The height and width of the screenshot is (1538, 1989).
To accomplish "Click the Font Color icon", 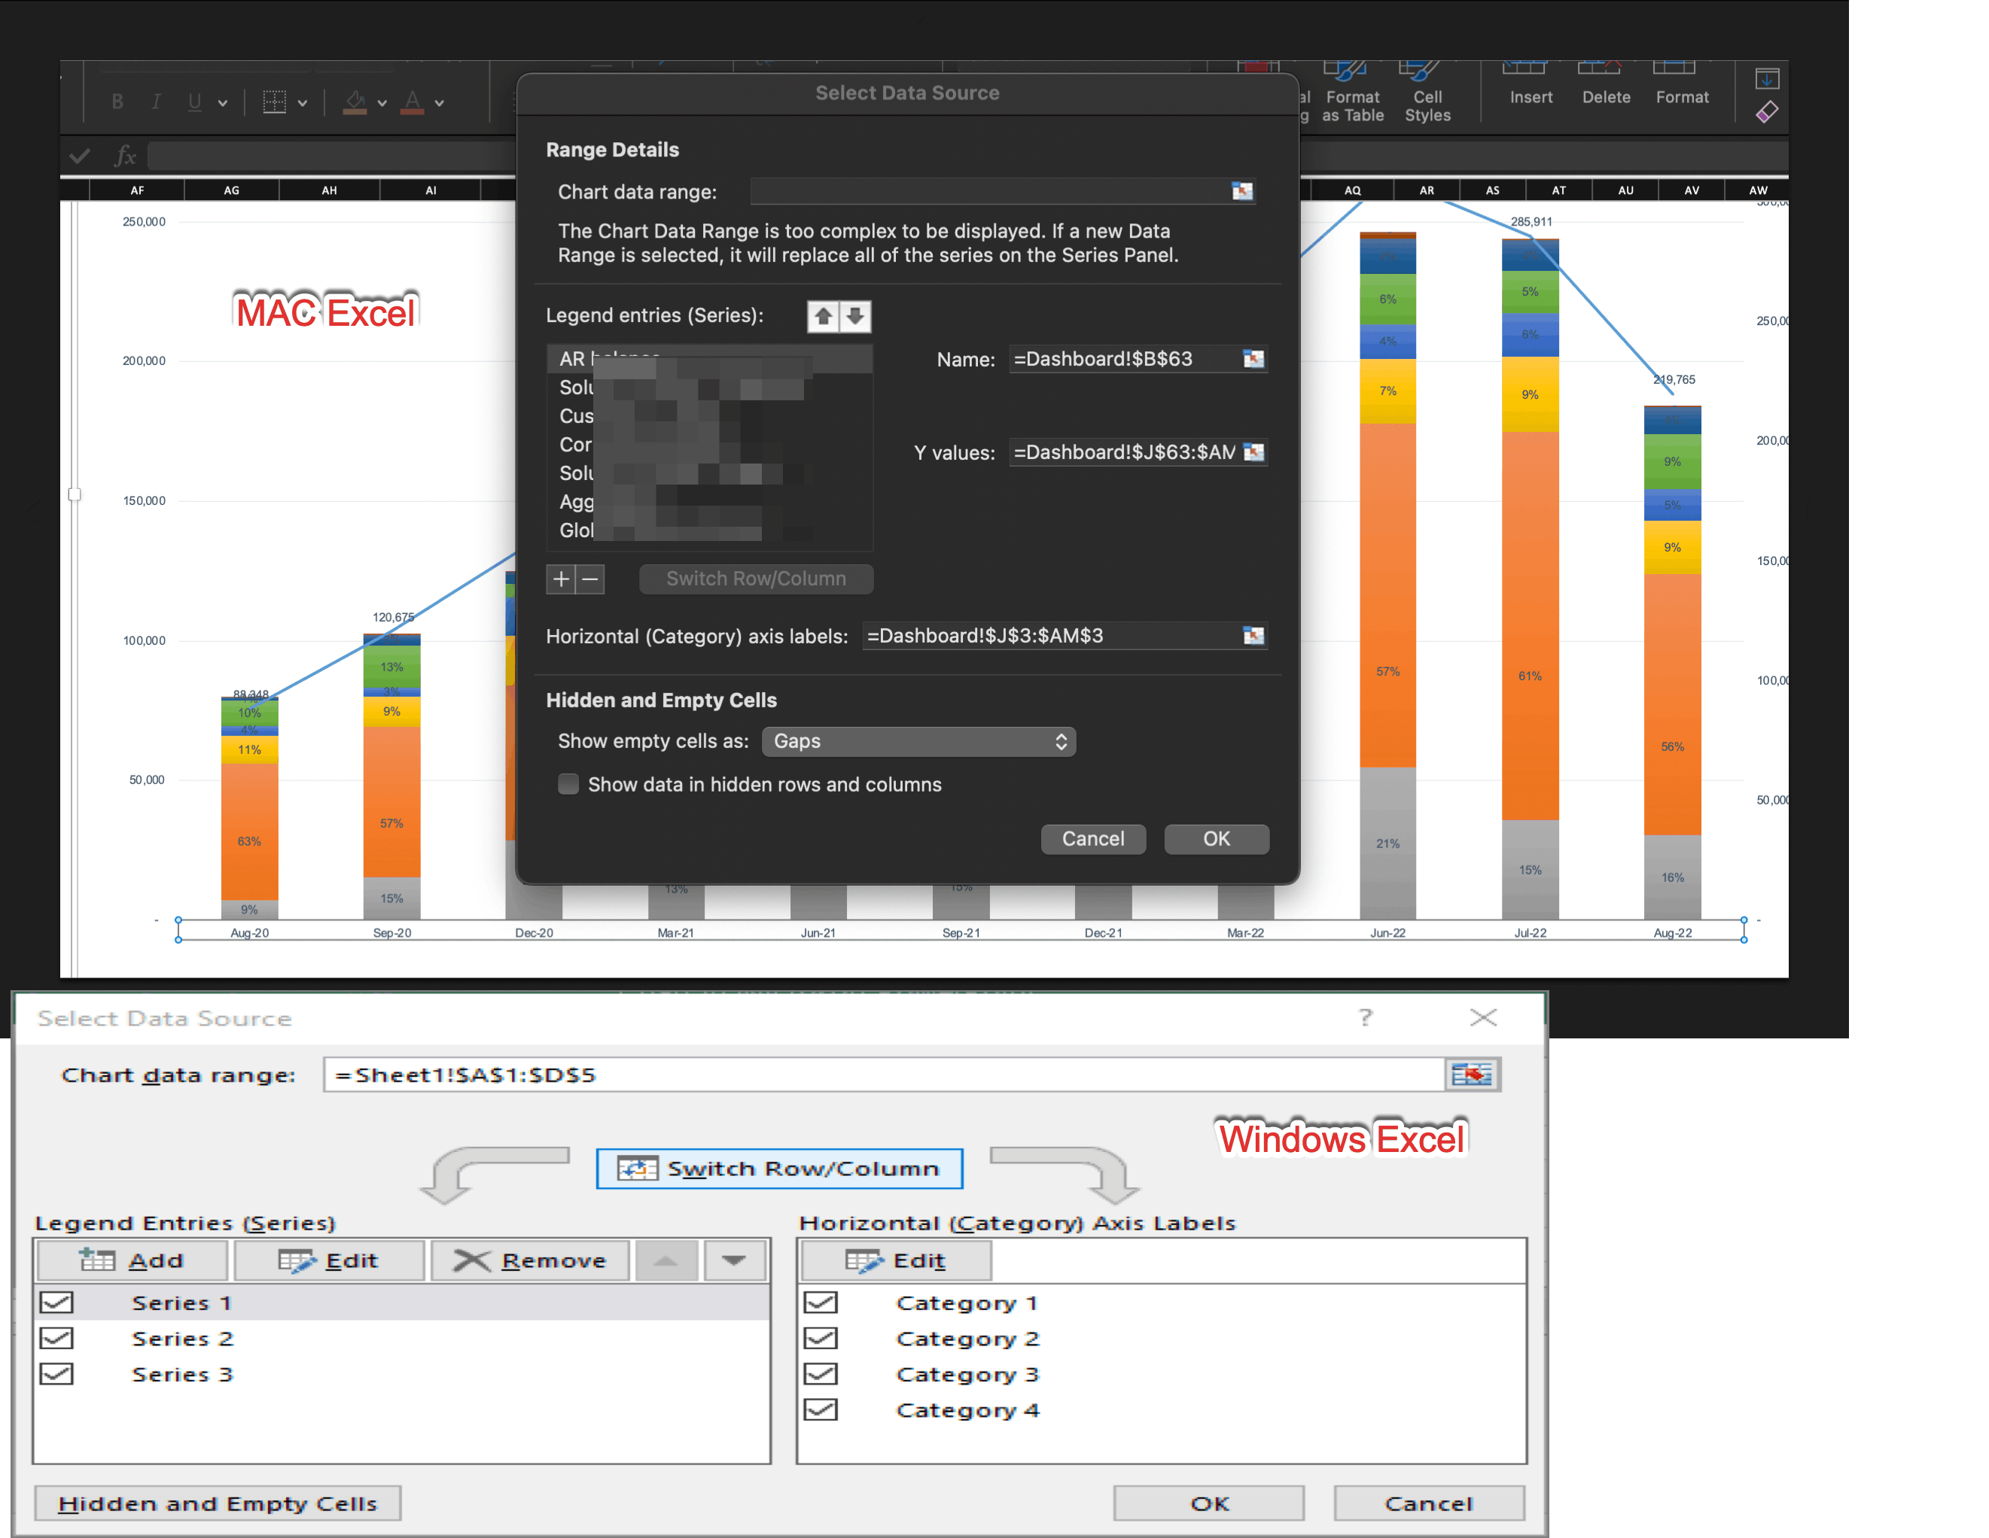I will point(413,102).
